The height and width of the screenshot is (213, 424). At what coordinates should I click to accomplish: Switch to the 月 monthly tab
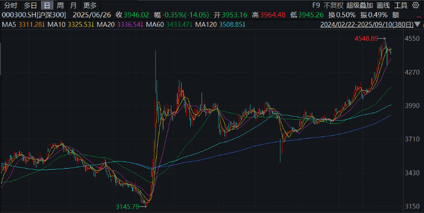[73, 6]
